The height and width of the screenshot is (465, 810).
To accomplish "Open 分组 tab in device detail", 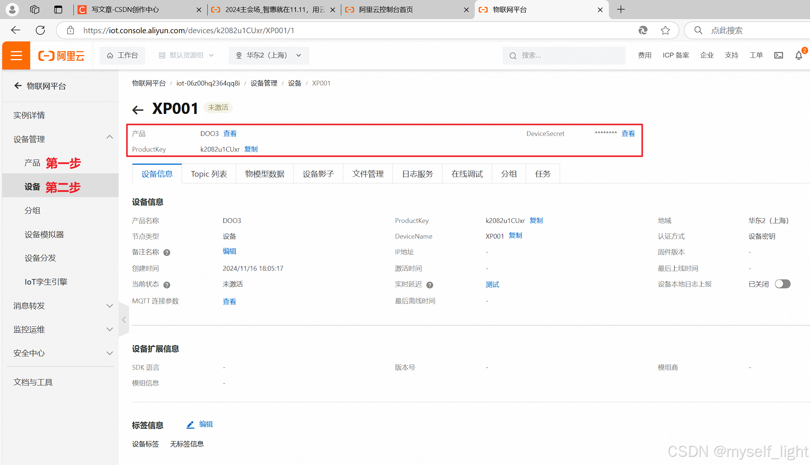I will point(509,174).
